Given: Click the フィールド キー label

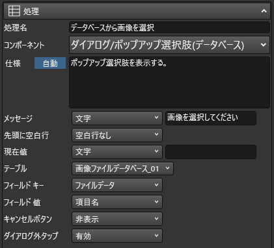Looking at the screenshot, I should [x=24, y=186].
